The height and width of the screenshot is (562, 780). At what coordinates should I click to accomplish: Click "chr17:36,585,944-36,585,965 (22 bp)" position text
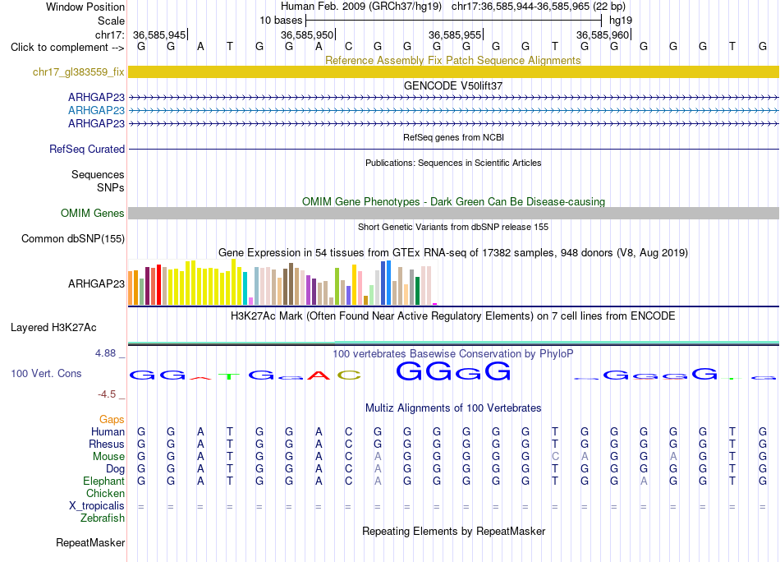539,7
